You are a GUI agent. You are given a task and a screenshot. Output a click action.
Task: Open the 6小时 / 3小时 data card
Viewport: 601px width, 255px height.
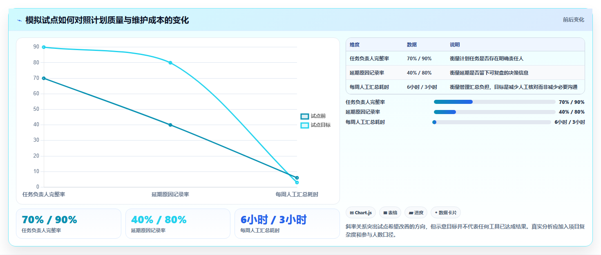tap(287, 224)
